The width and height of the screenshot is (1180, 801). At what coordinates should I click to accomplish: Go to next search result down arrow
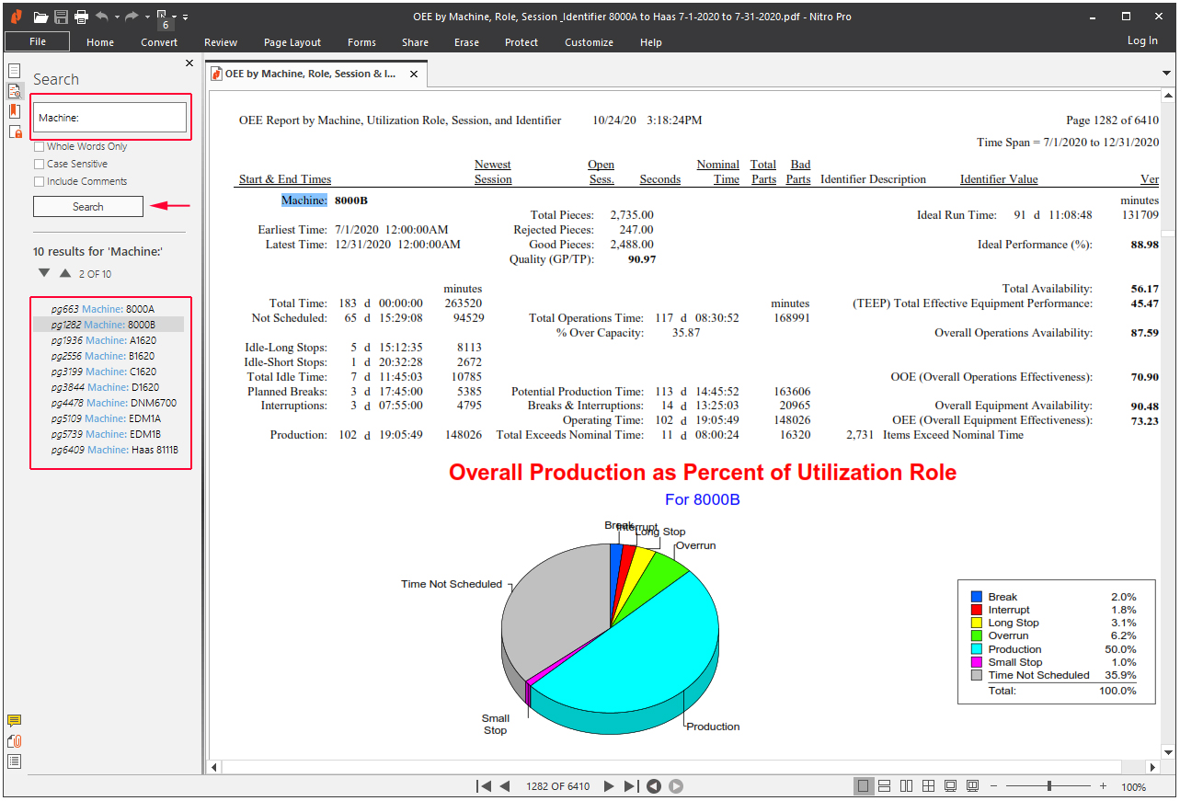[44, 273]
